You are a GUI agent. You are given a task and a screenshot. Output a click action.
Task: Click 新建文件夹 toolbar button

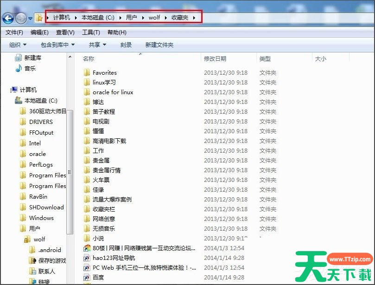click(159, 45)
